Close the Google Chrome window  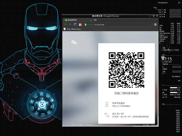click(x=157, y=16)
